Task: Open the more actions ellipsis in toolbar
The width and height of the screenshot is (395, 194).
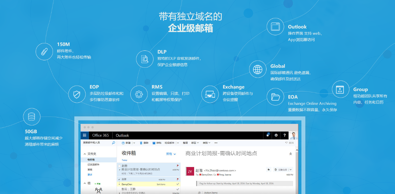Action: (216, 143)
